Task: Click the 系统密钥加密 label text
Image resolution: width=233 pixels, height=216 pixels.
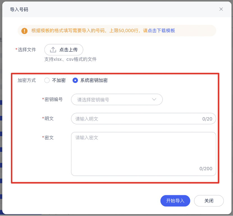Action: tap(94, 80)
